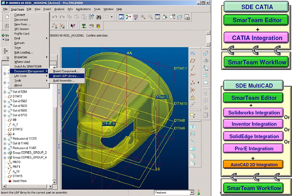This screenshot has height=196, width=292.
Task: Select the Datum Point tool
Action: click(x=193, y=83)
